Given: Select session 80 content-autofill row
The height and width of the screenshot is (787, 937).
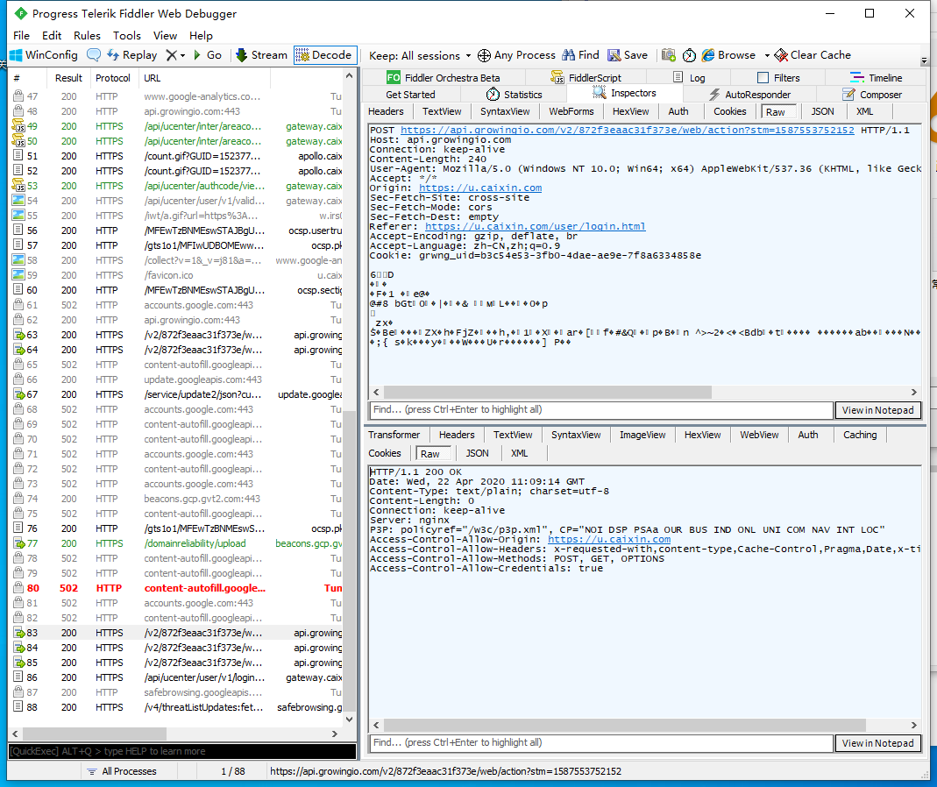Looking at the screenshot, I should click(177, 588).
